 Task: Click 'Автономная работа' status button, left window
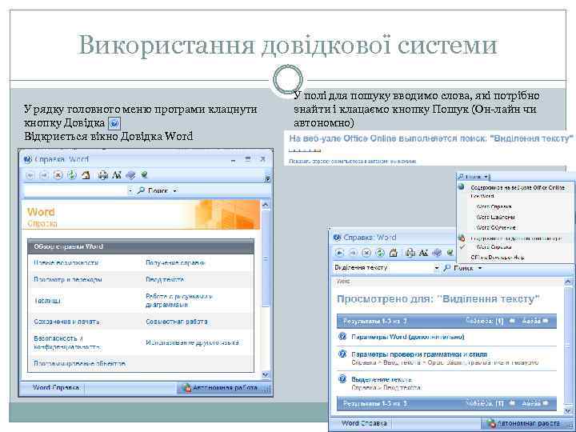click(x=223, y=388)
